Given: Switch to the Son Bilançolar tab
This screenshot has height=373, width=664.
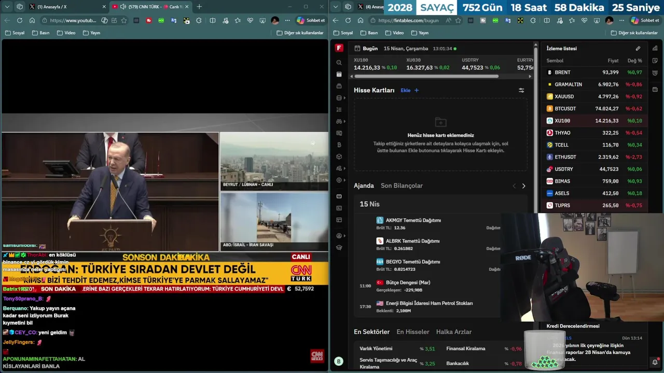Looking at the screenshot, I should point(402,185).
